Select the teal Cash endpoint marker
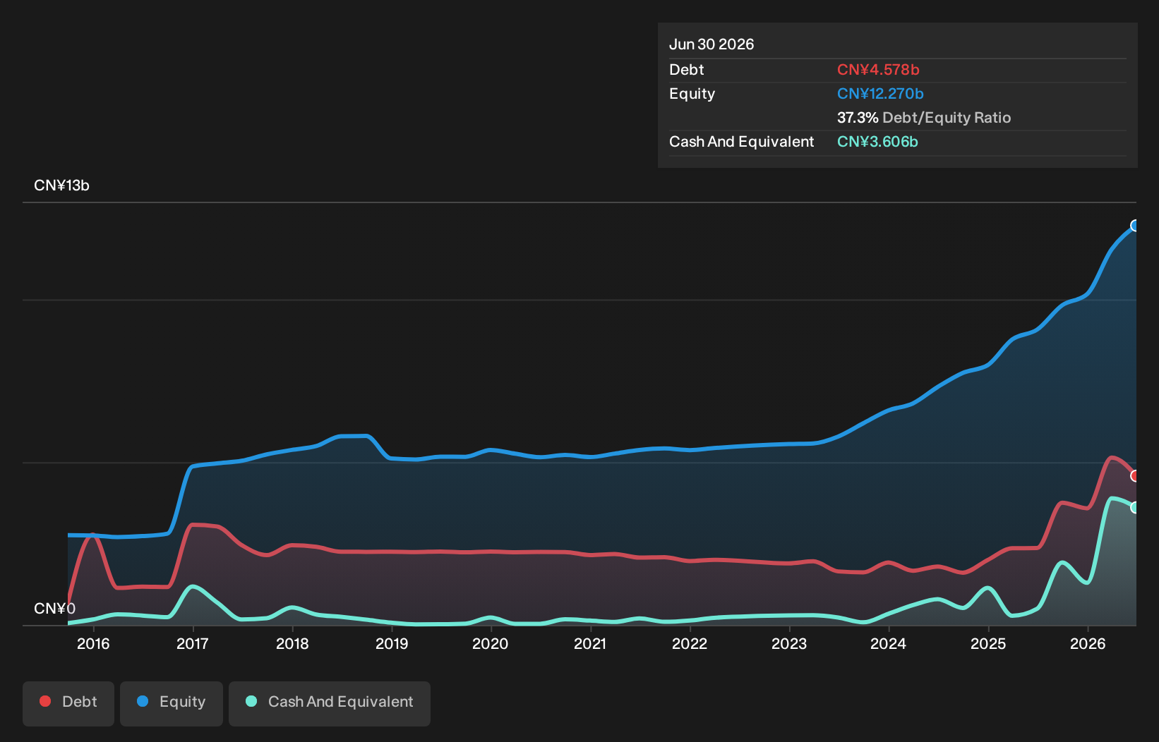 [x=1135, y=507]
